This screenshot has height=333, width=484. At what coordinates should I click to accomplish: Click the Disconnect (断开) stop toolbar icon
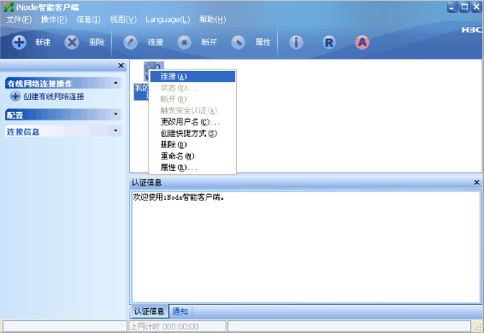point(184,42)
